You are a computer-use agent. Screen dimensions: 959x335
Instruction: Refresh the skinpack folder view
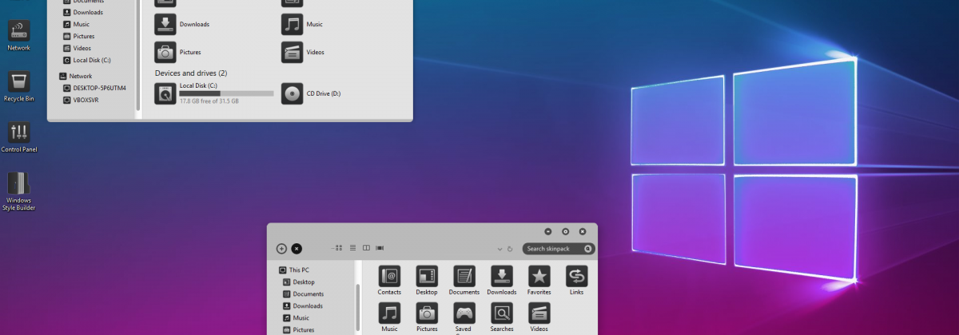point(510,249)
